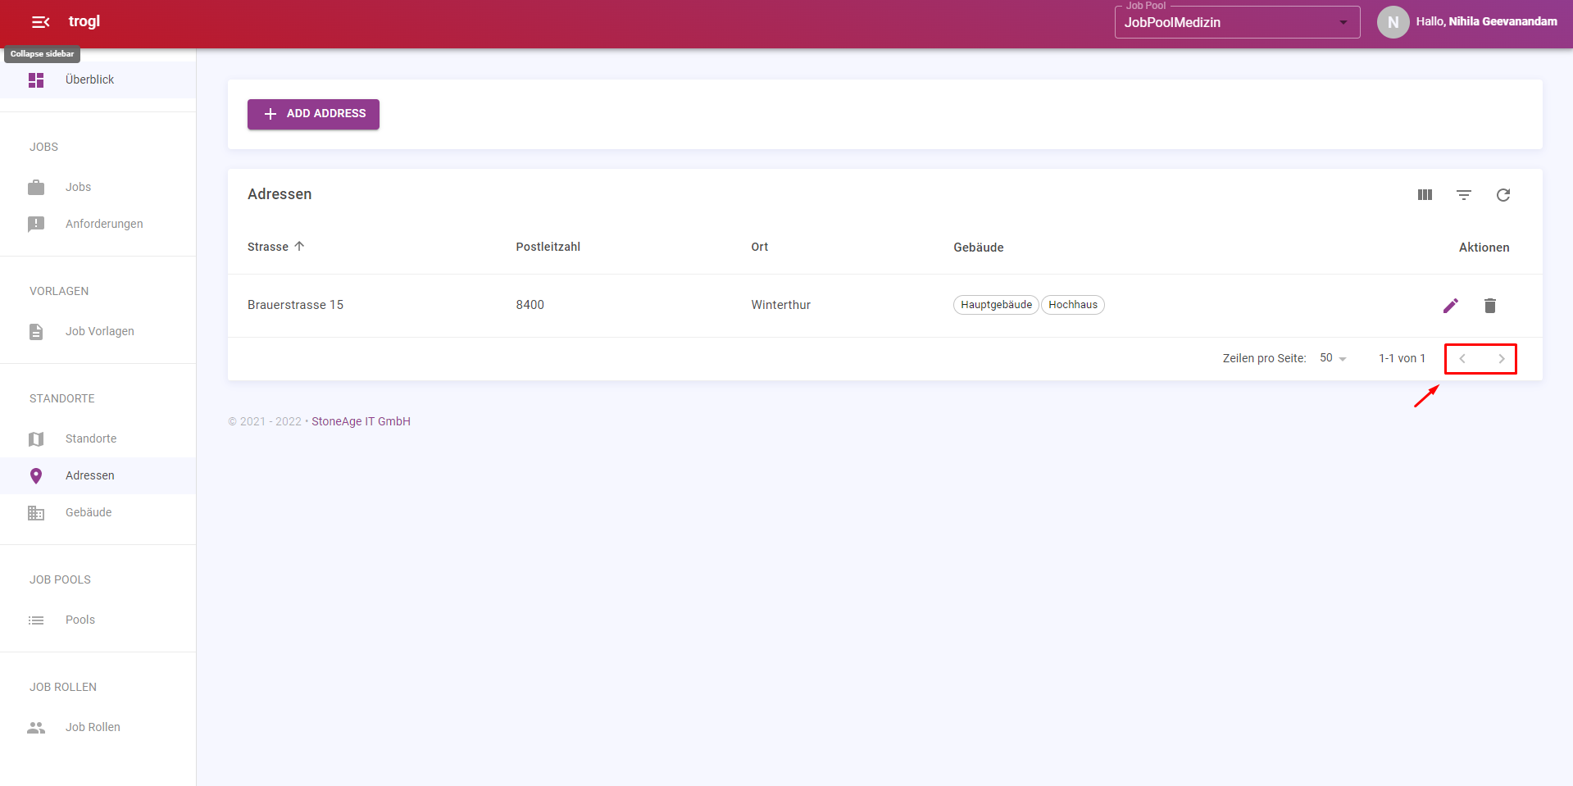Open the table filter icon
This screenshot has height=786, width=1573.
1464,194
